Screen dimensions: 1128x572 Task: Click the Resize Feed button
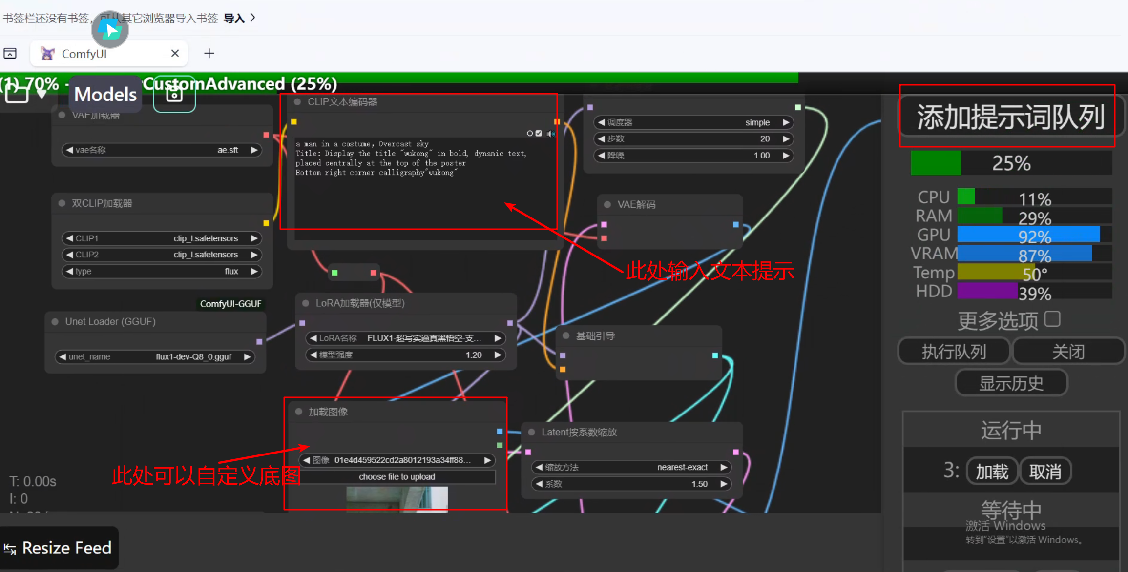(x=59, y=548)
